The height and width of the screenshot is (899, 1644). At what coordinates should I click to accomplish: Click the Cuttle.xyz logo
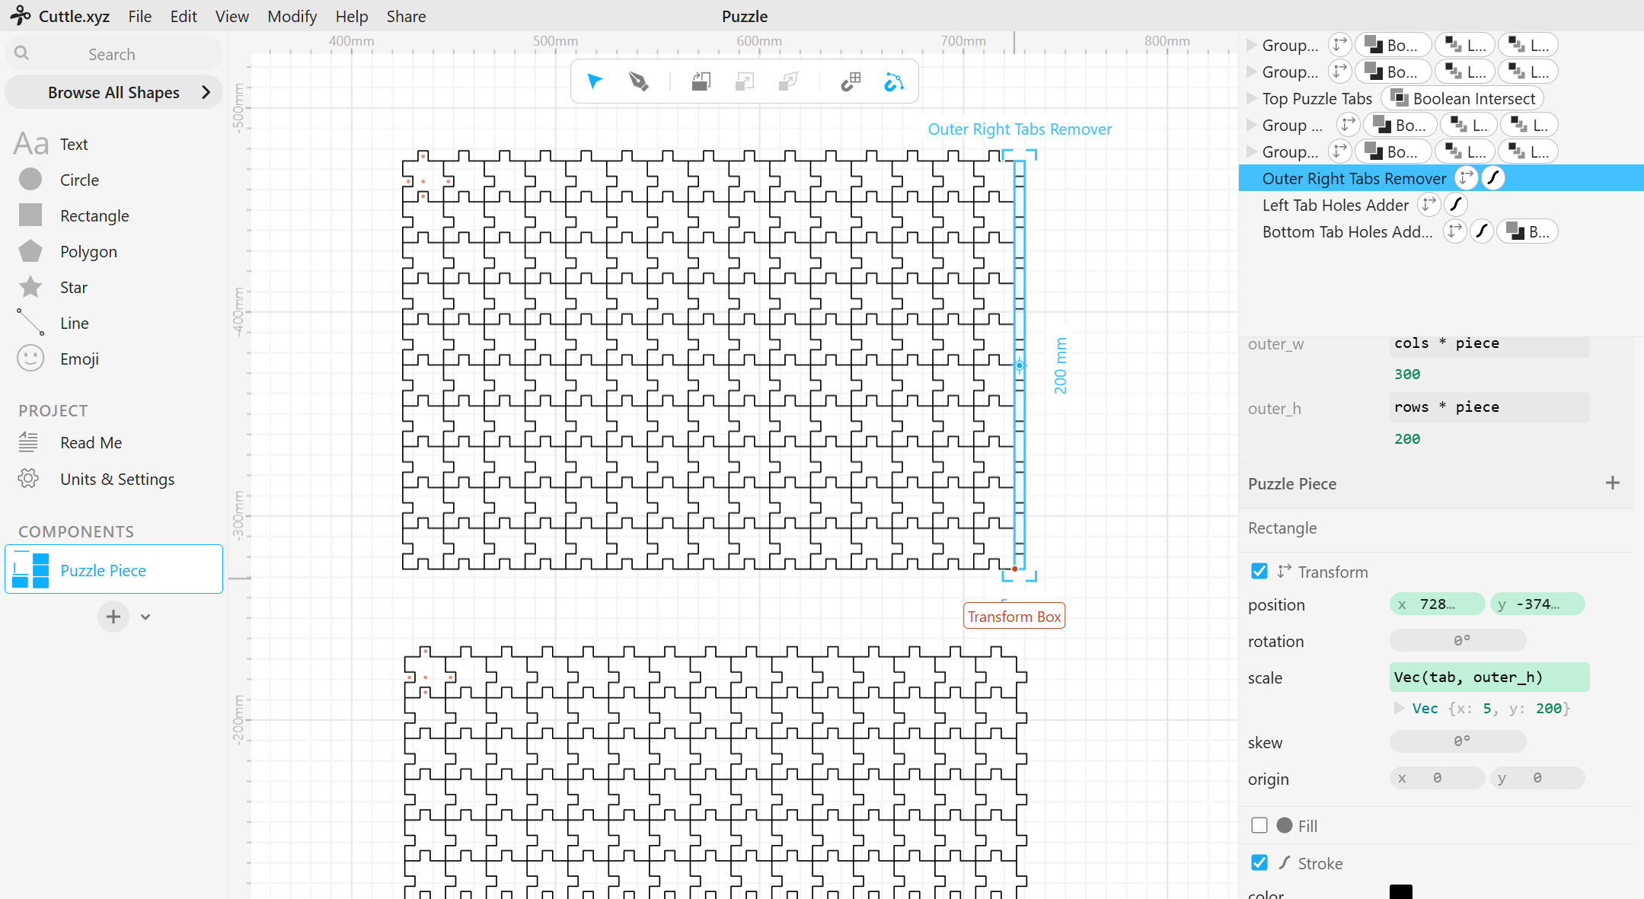click(60, 16)
